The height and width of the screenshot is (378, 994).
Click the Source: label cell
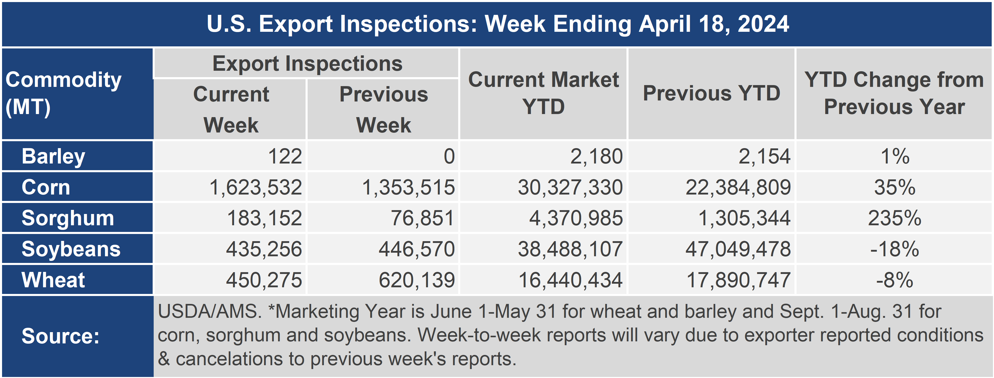[78, 336]
